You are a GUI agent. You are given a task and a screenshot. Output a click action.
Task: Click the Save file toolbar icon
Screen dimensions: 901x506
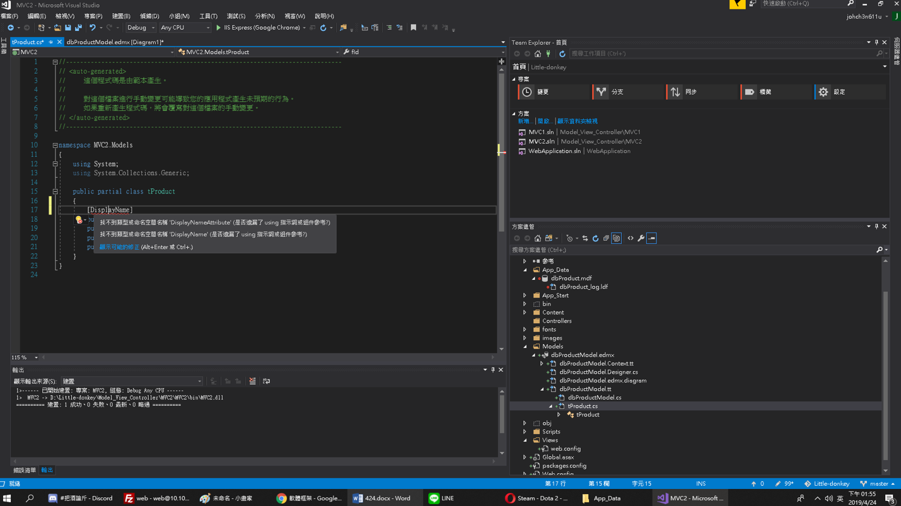pos(68,28)
